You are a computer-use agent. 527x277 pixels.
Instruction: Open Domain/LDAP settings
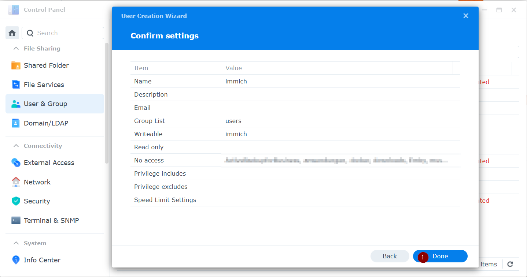tap(55, 123)
